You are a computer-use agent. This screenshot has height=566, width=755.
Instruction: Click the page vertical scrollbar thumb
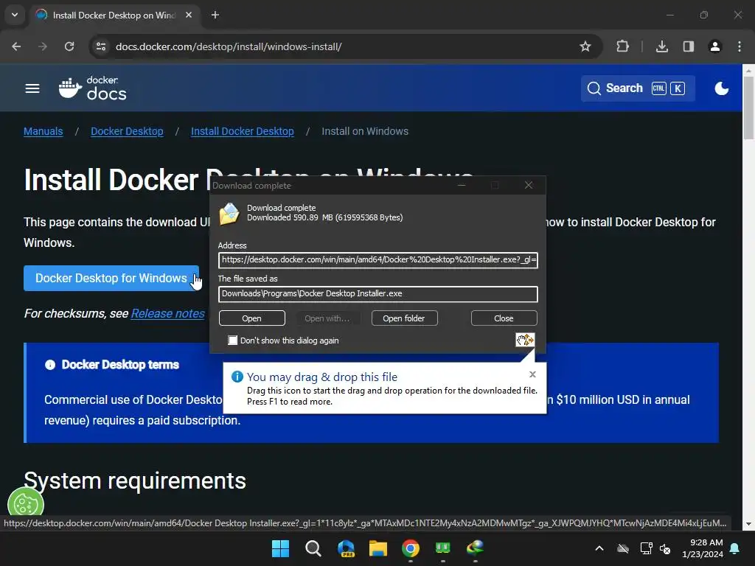tap(748, 108)
